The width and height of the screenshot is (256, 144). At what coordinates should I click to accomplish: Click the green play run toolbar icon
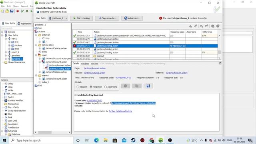point(32,11)
